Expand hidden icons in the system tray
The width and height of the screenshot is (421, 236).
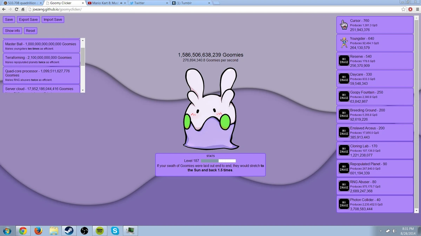coord(380,231)
